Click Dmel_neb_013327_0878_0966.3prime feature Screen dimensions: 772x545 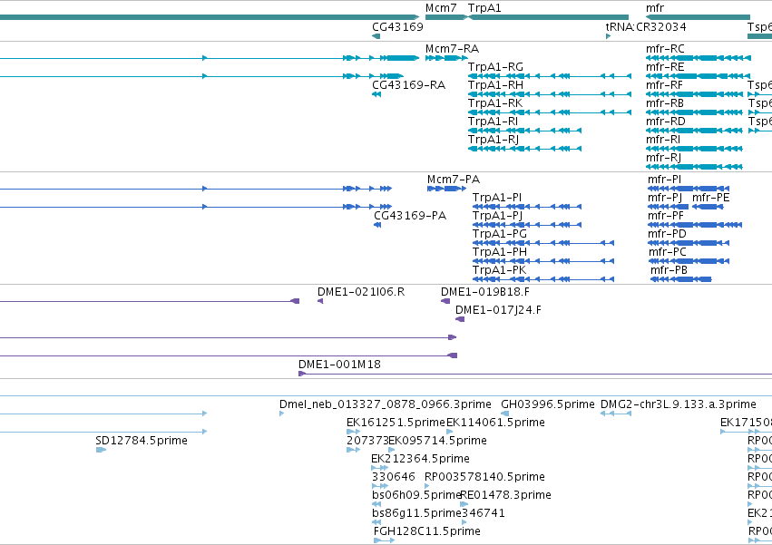(385, 404)
